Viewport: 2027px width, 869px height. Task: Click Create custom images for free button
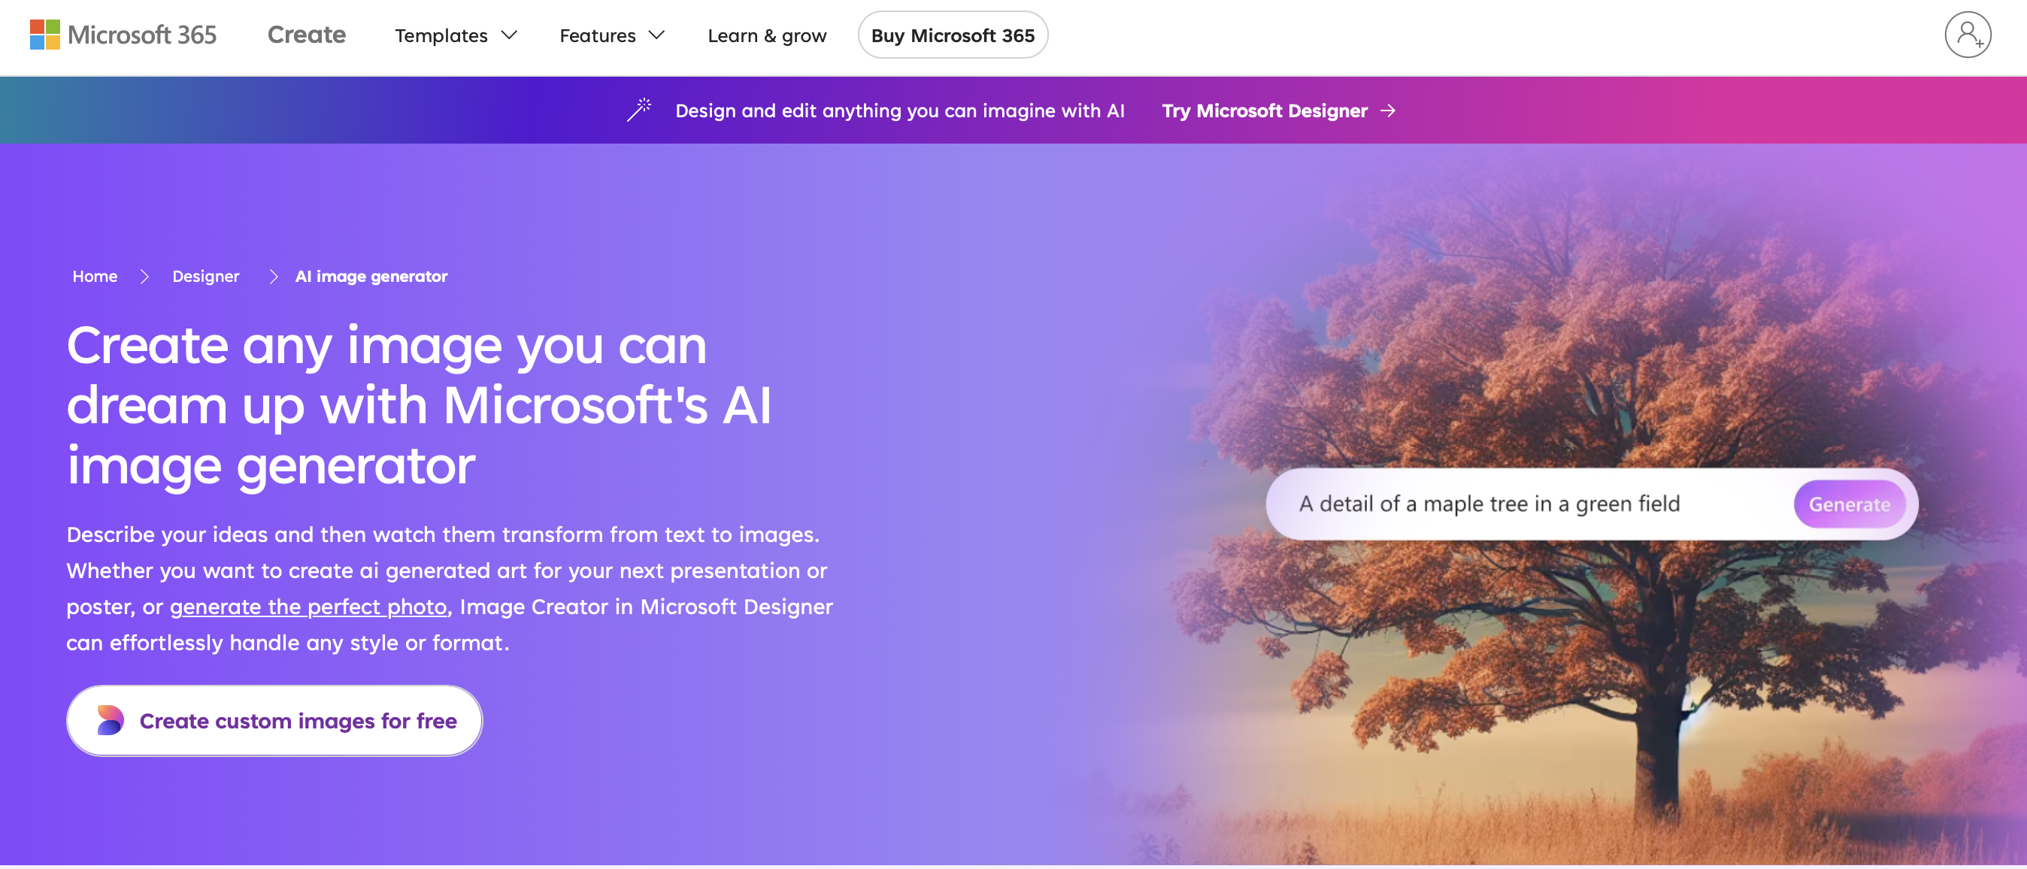pyautogui.click(x=274, y=720)
